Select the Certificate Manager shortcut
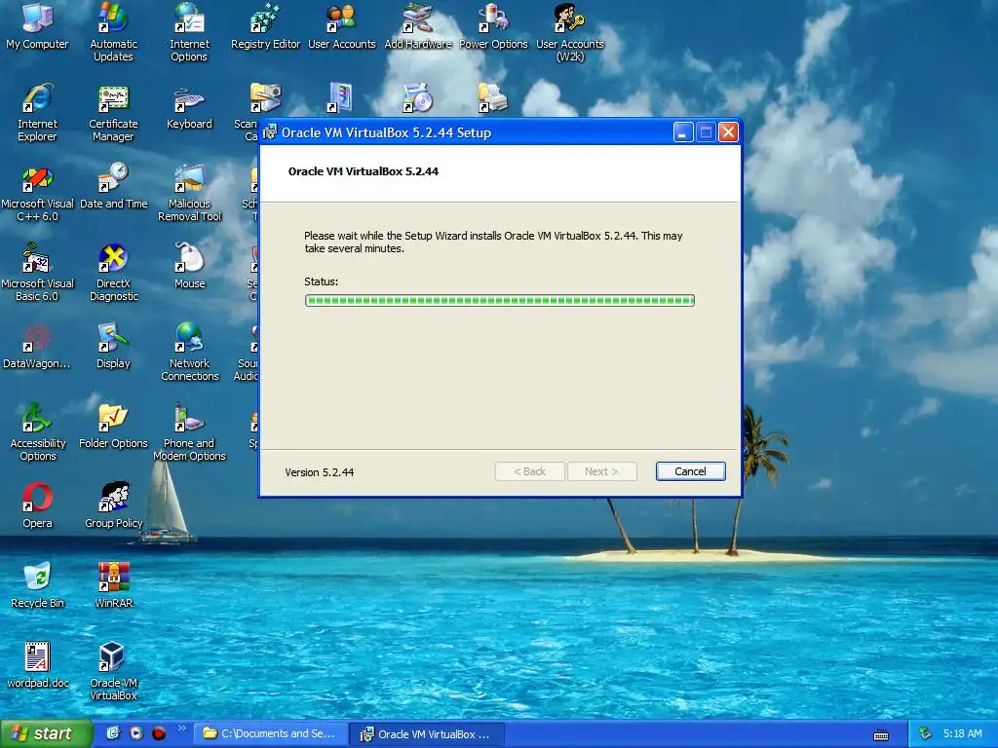Screen dimensions: 998x748 (x=113, y=112)
